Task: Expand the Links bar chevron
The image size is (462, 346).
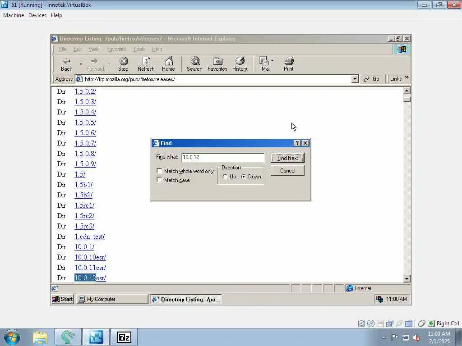Action: point(407,77)
